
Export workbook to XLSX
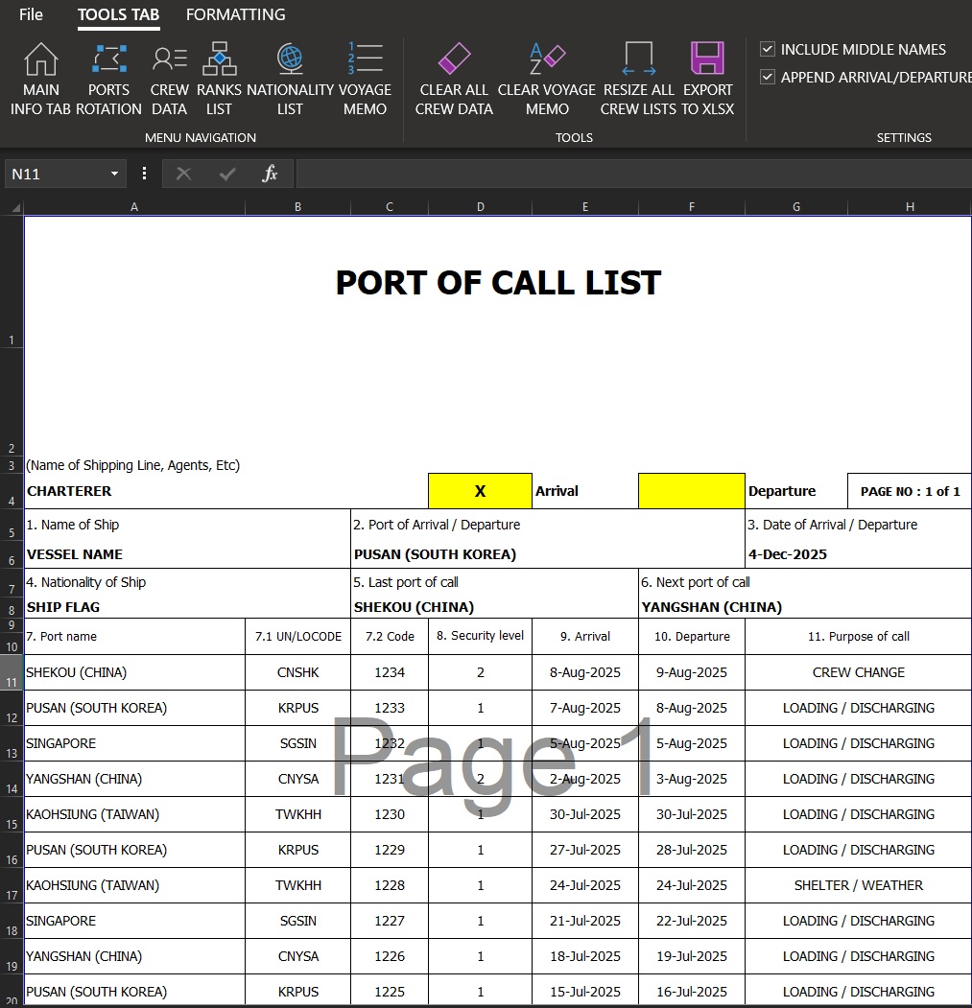point(707,80)
